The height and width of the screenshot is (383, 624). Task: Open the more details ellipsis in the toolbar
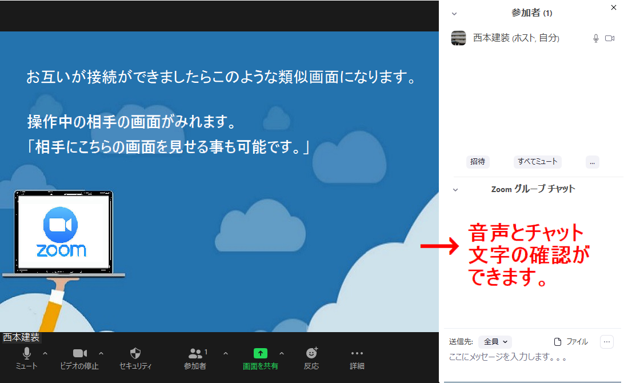[x=357, y=354]
